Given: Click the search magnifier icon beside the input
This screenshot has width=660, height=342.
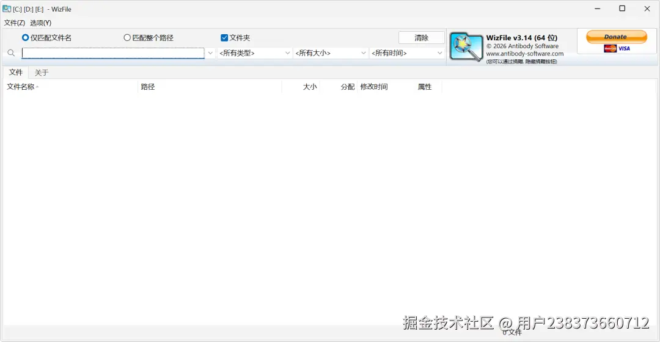Looking at the screenshot, I should pos(12,53).
